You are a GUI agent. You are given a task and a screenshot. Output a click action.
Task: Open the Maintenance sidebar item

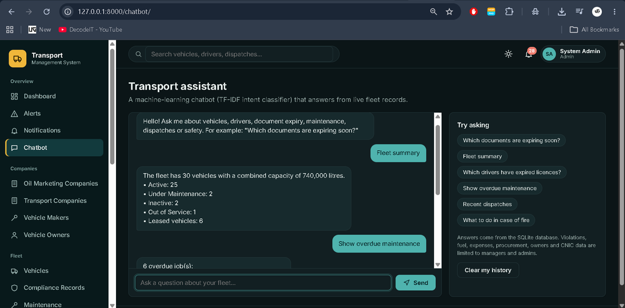click(54, 305)
